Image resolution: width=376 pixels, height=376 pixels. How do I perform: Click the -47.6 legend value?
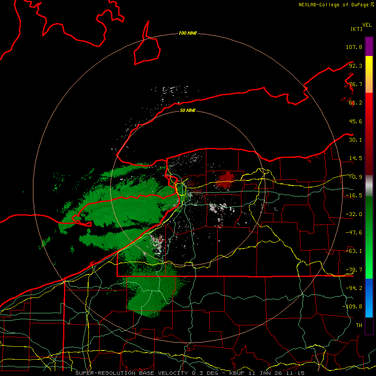(354, 233)
